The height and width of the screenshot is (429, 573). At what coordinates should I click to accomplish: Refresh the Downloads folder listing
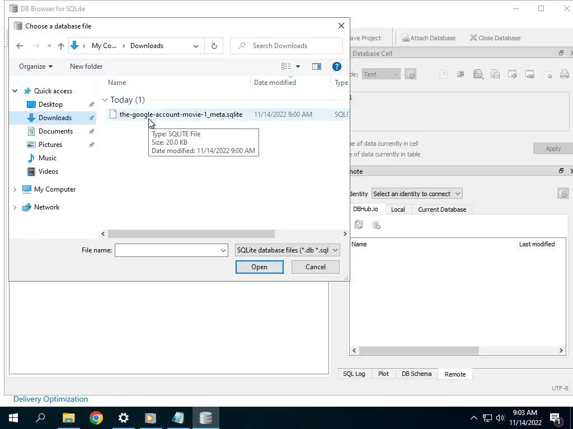[214, 46]
